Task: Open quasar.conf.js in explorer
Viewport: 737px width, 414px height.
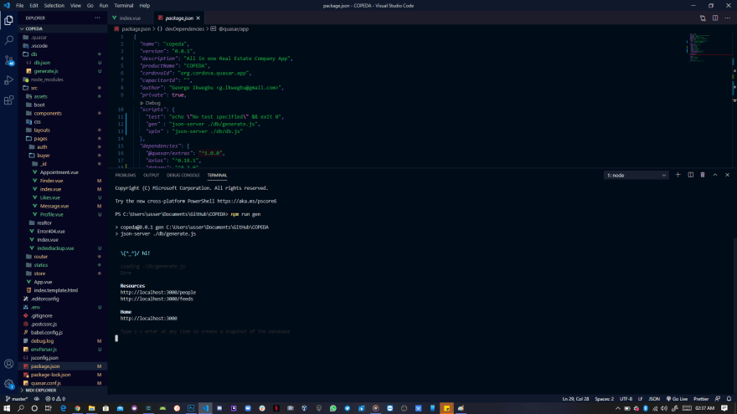Action: [63, 383]
